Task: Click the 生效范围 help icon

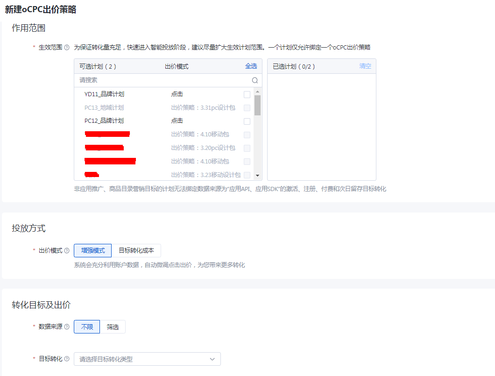Action: pyautogui.click(x=66, y=47)
